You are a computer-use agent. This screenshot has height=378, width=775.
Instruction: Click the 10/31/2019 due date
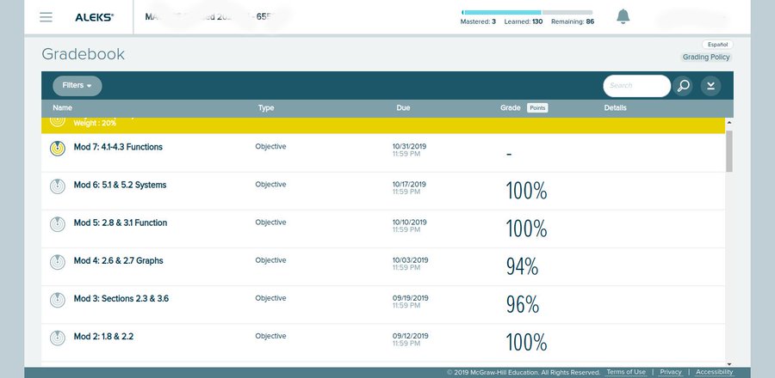(x=409, y=147)
